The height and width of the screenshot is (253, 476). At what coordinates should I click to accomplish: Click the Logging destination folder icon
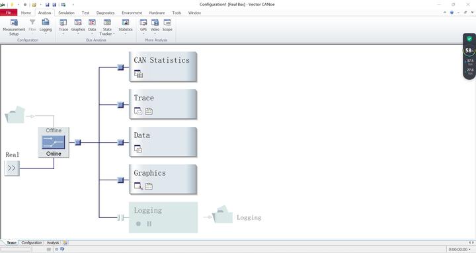coord(222,215)
